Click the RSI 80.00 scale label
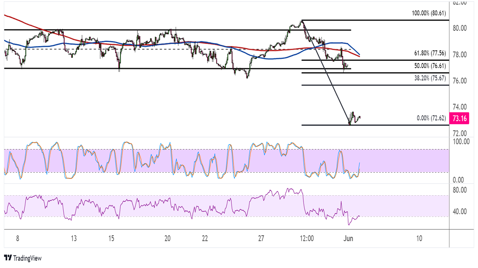Screen dimensions: 478x268 (459, 190)
